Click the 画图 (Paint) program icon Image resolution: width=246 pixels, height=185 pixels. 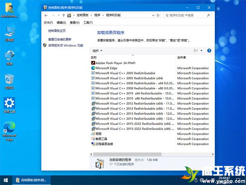tap(93, 134)
